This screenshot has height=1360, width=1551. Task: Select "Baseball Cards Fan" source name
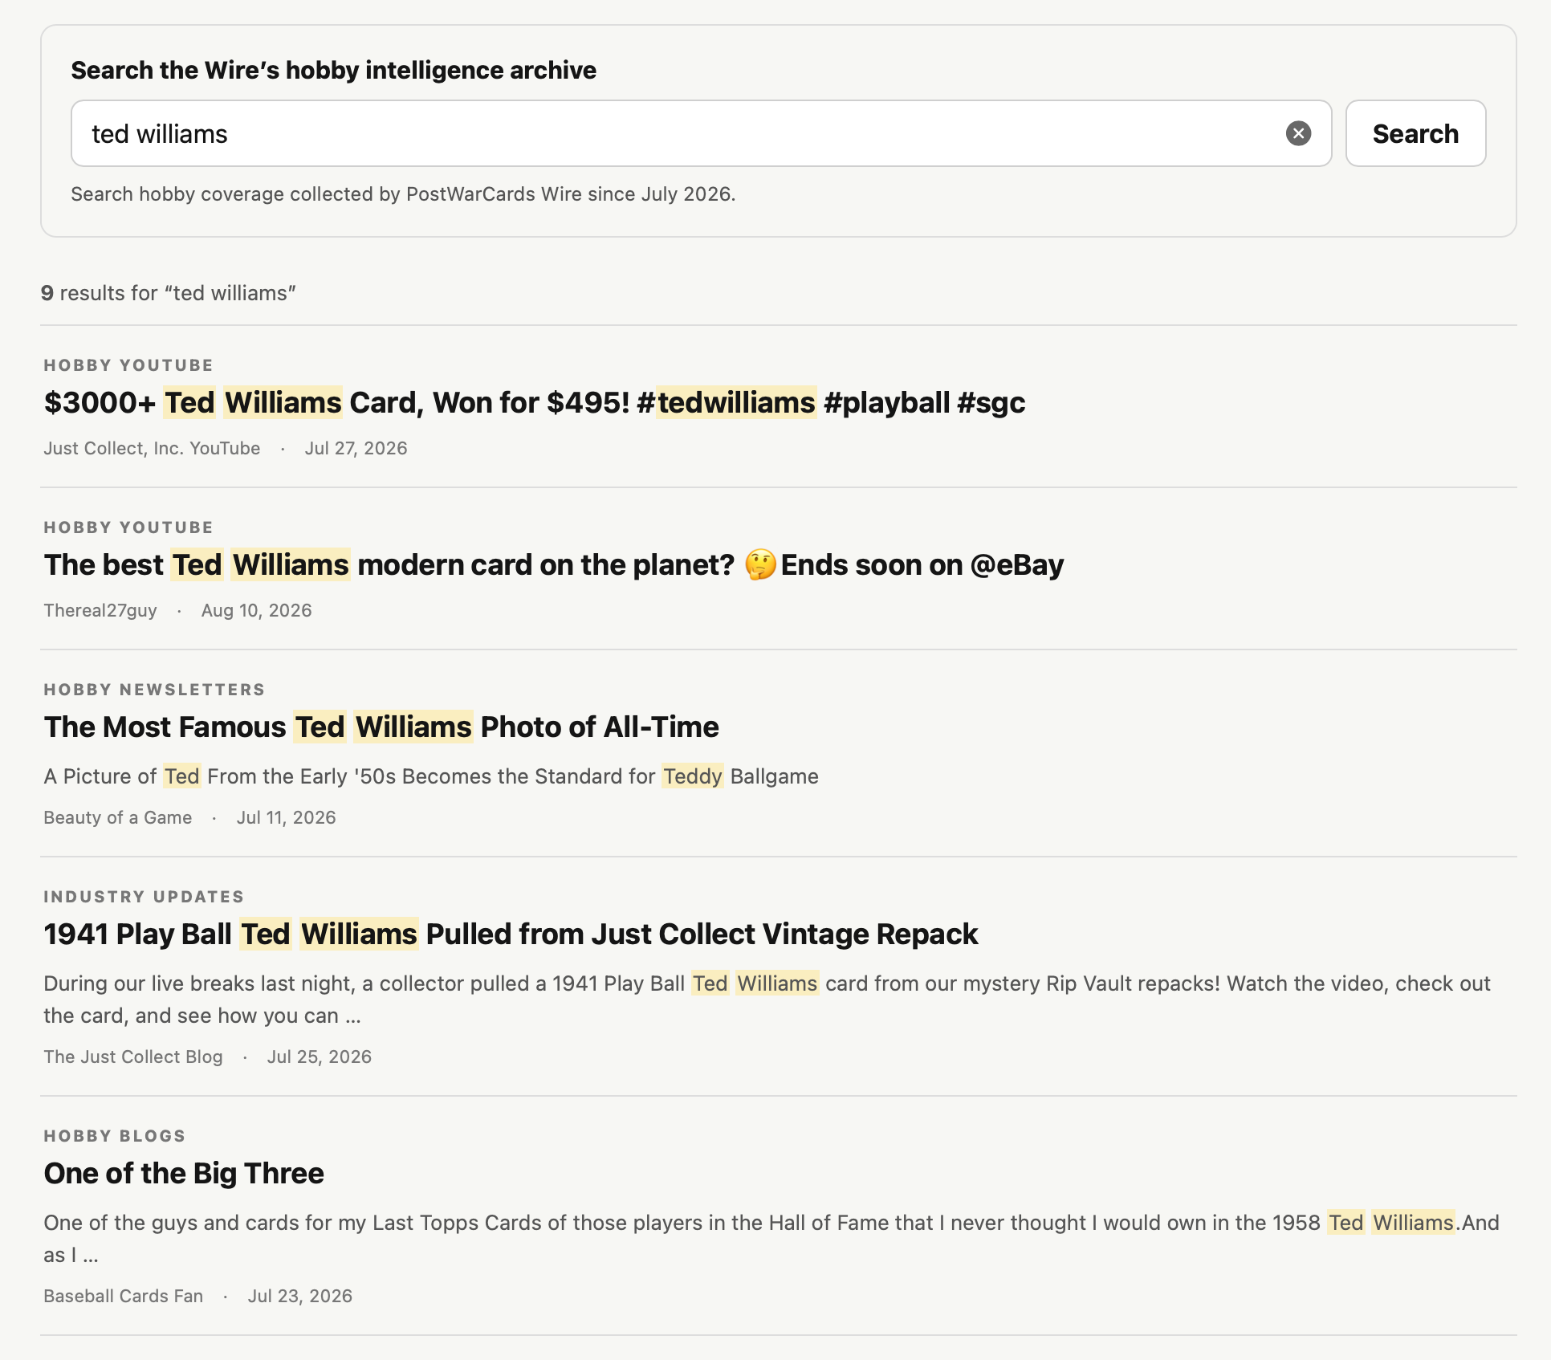coord(124,1296)
